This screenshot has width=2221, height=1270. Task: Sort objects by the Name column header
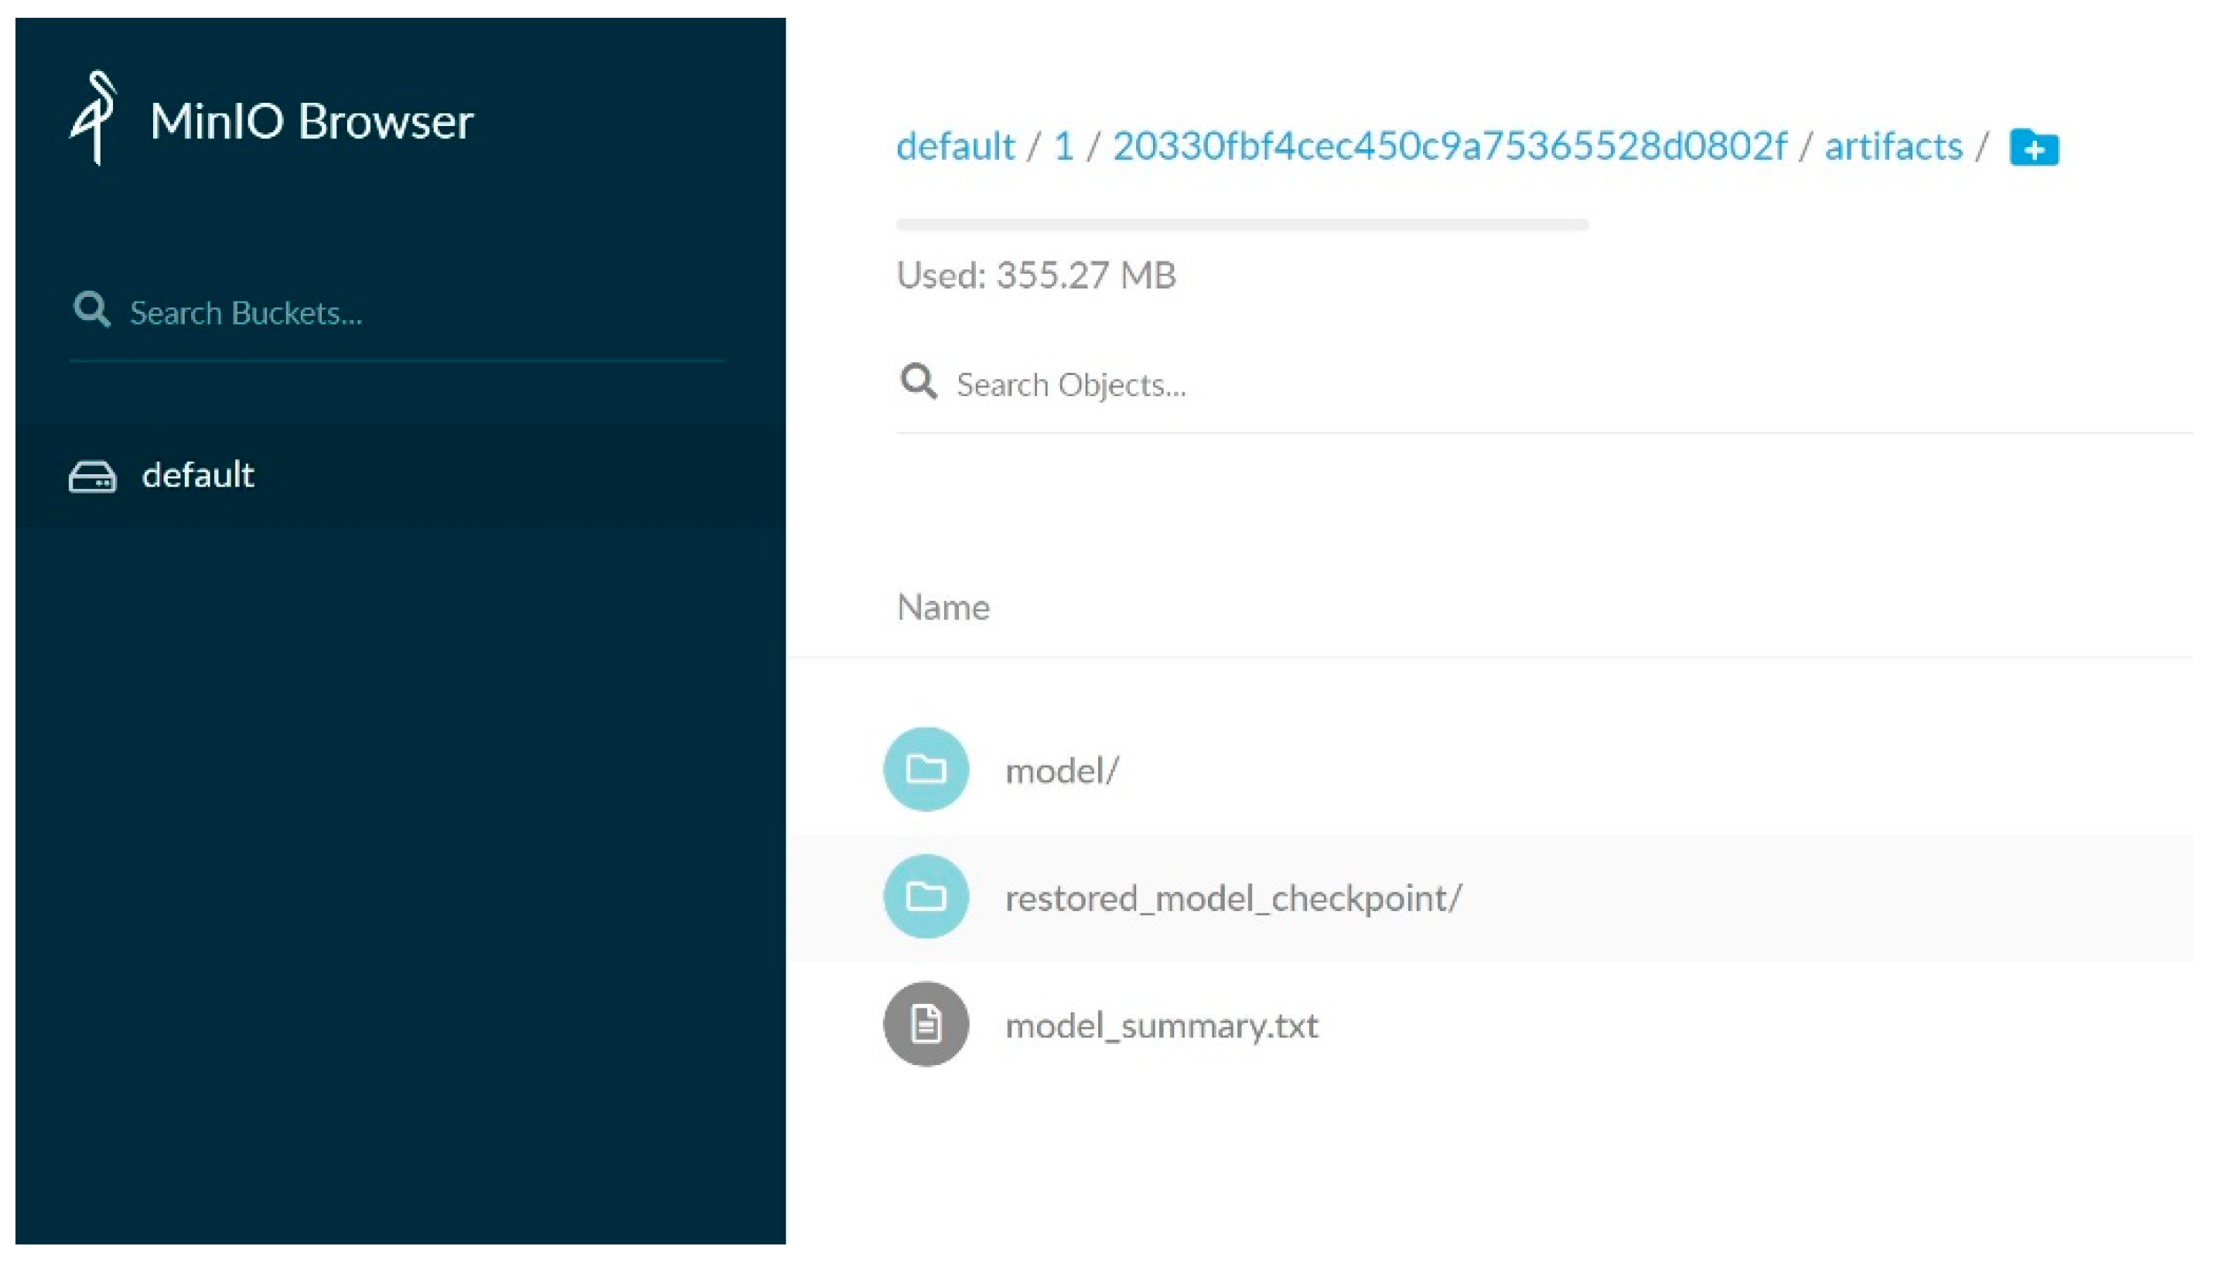[943, 607]
